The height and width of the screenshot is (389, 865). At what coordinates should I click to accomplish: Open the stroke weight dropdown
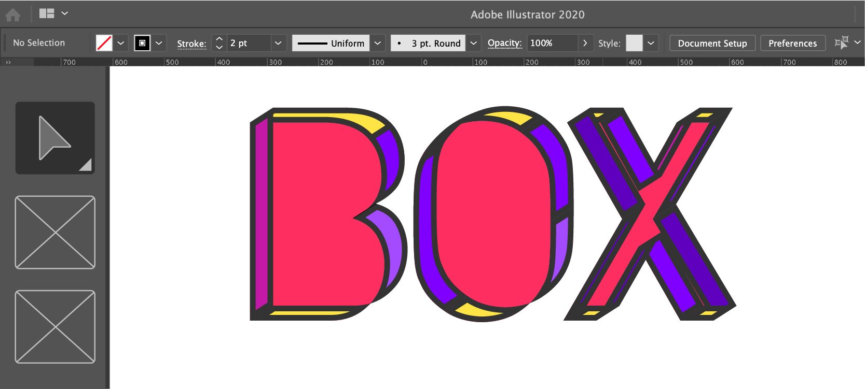(x=278, y=43)
